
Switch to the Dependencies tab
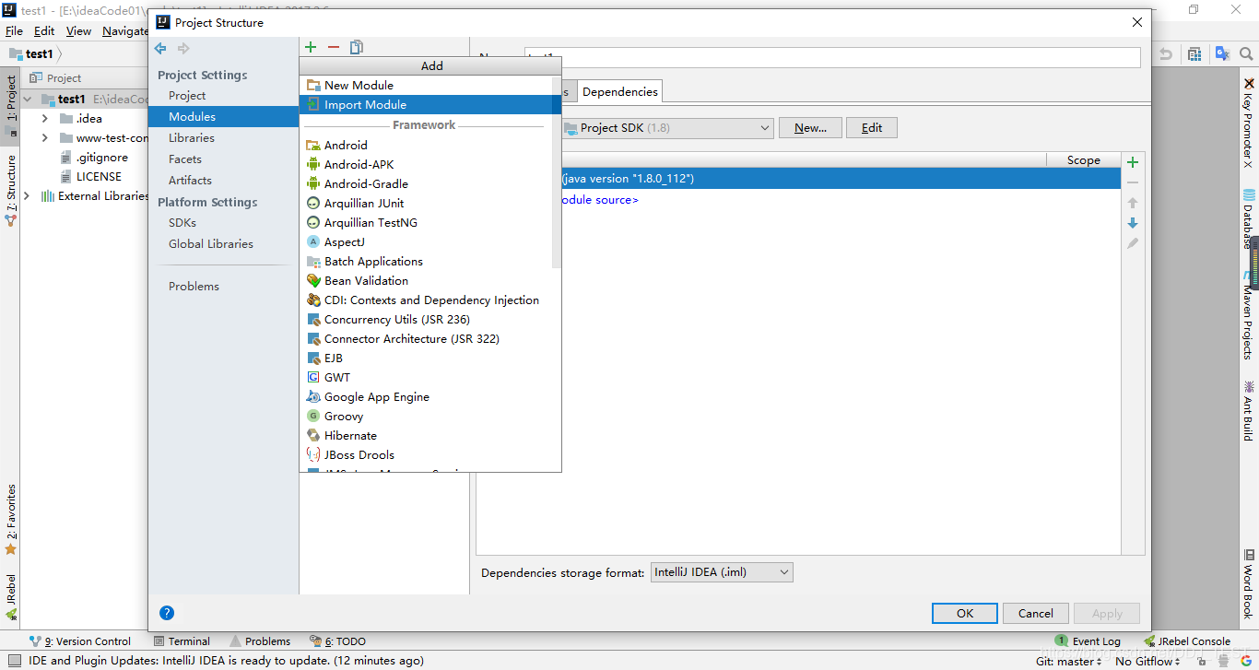click(620, 91)
